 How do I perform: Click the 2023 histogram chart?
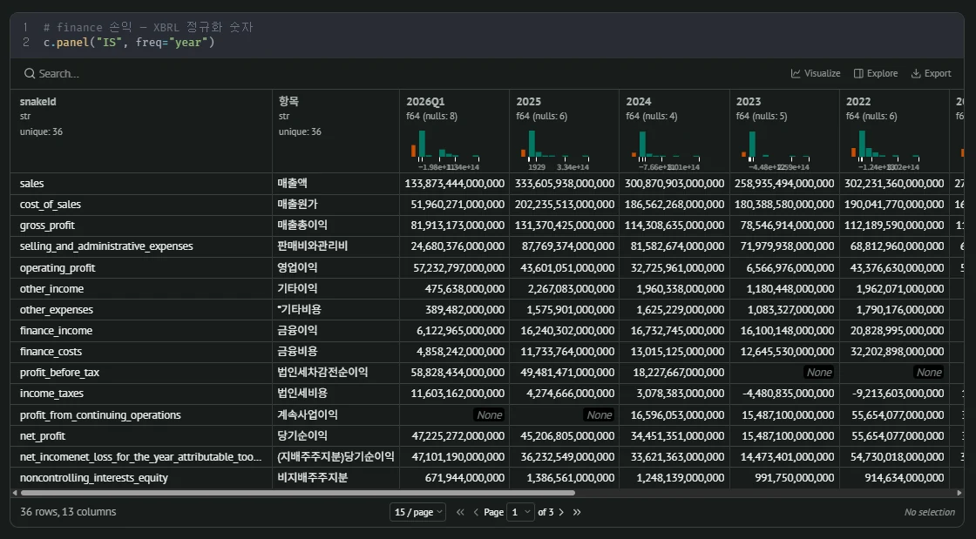click(x=775, y=149)
